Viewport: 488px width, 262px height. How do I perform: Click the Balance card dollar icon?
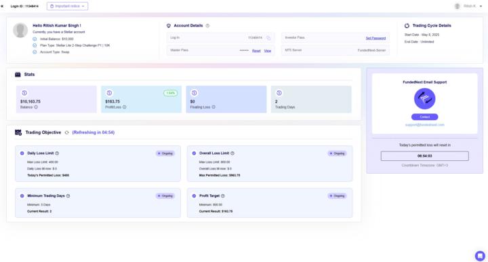coord(24,93)
